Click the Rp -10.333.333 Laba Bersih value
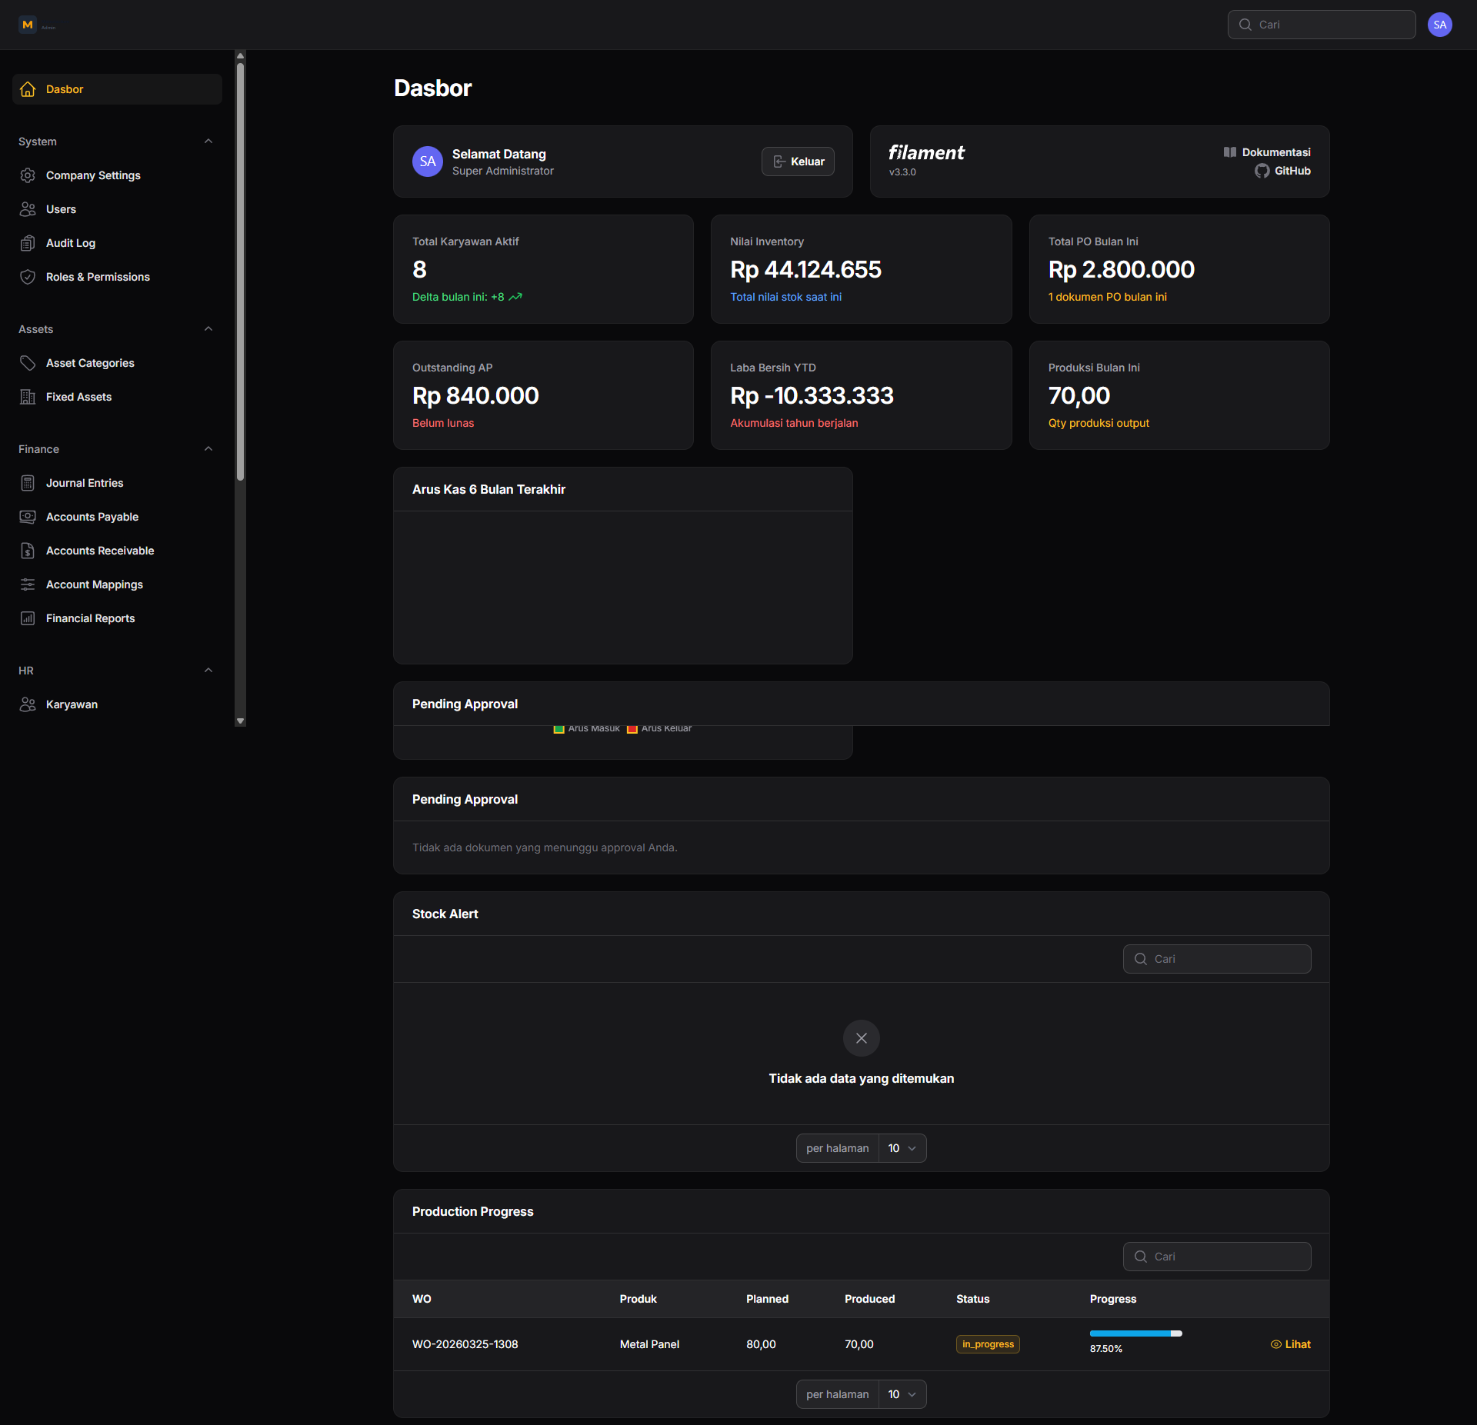Viewport: 1477px width, 1425px height. 812,396
